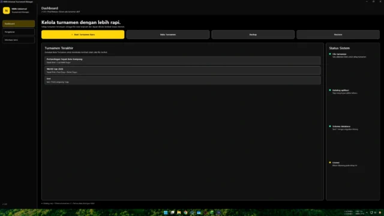Open Pengaturan in the sidebar
The width and height of the screenshot is (384, 216).
19,32
